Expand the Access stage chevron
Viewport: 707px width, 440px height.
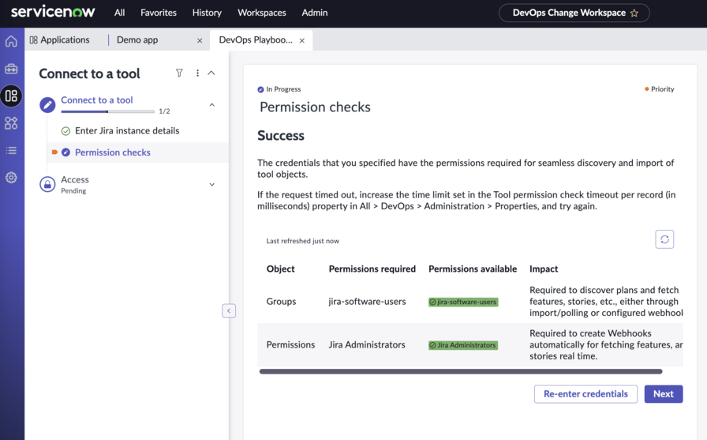[x=212, y=184]
